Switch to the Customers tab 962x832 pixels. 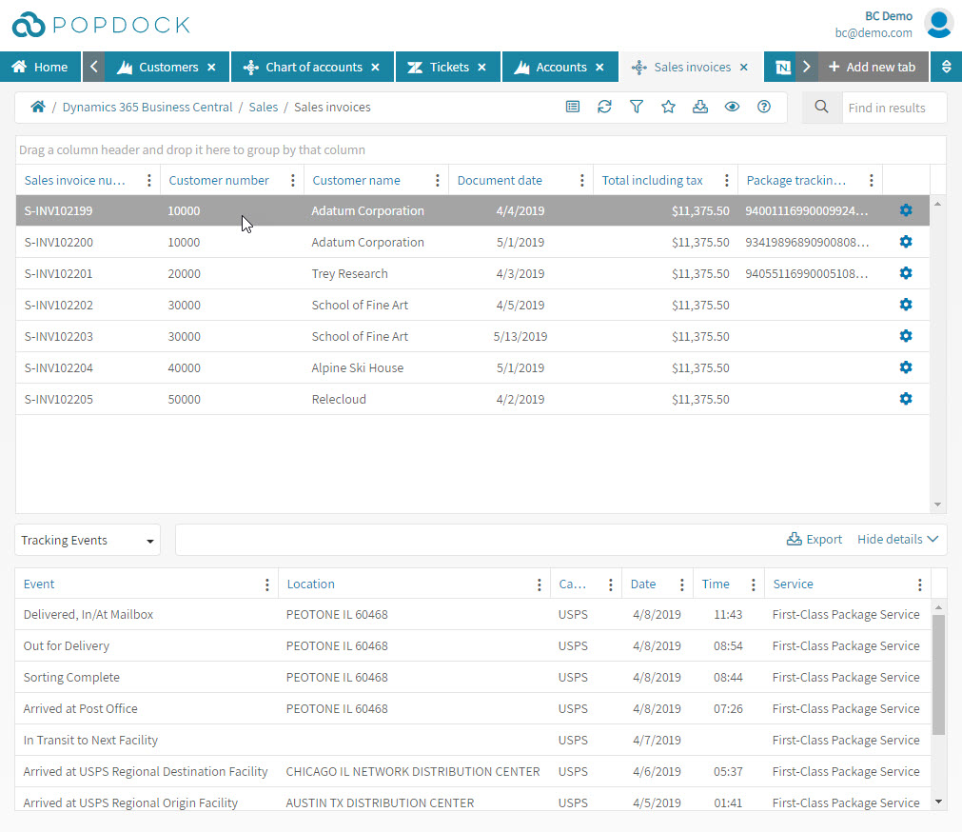click(x=168, y=67)
